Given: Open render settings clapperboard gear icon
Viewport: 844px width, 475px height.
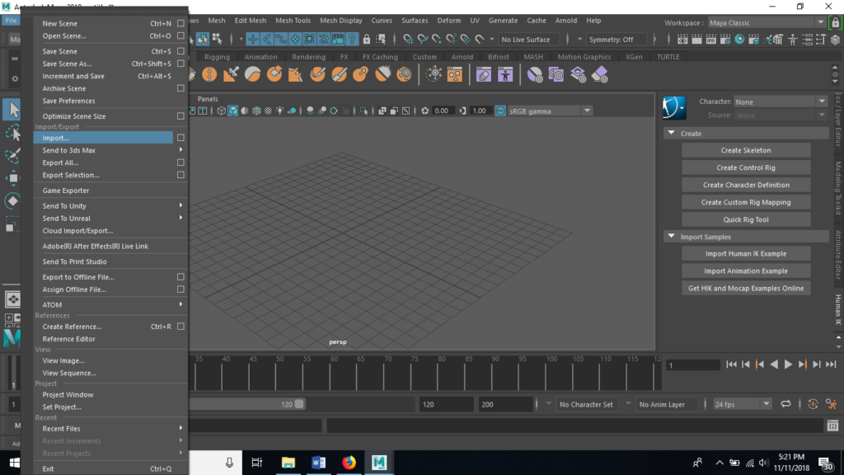Looking at the screenshot, I should [x=725, y=40].
